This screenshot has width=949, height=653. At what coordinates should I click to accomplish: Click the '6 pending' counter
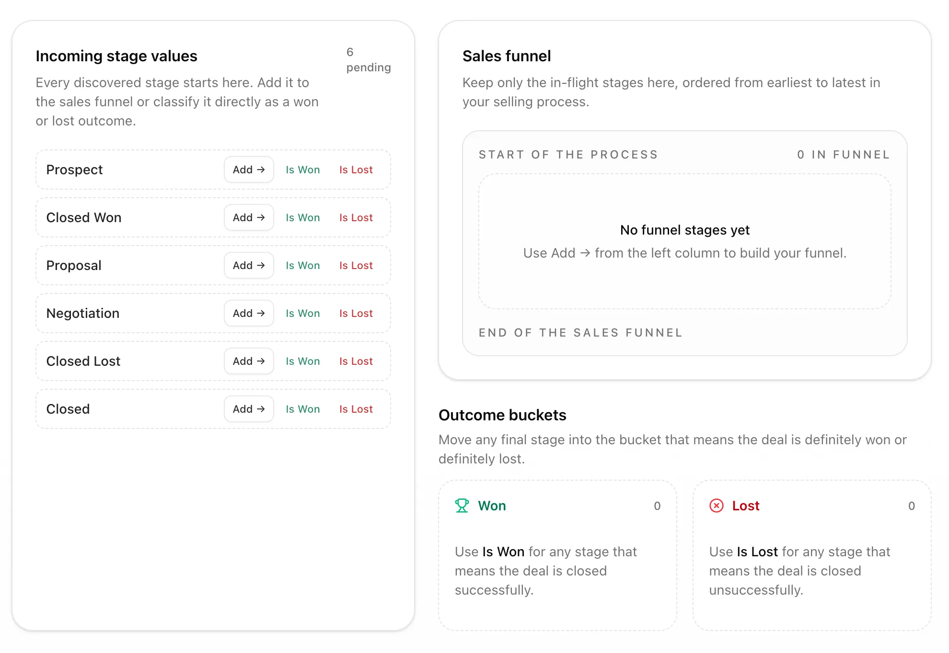pos(369,60)
